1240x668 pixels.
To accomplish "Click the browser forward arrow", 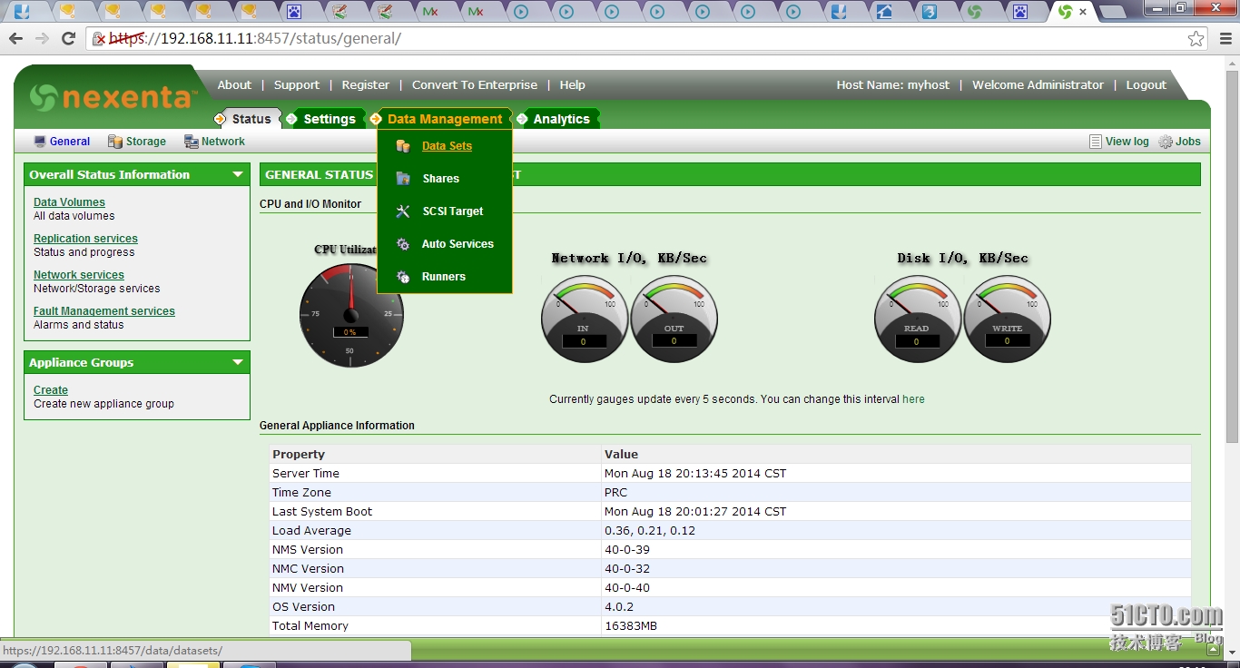I will tap(42, 38).
